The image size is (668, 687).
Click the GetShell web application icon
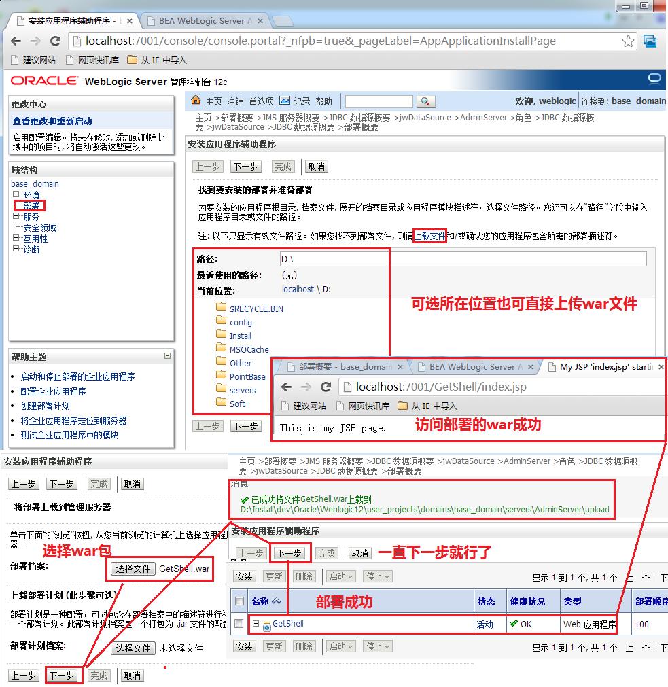266,626
